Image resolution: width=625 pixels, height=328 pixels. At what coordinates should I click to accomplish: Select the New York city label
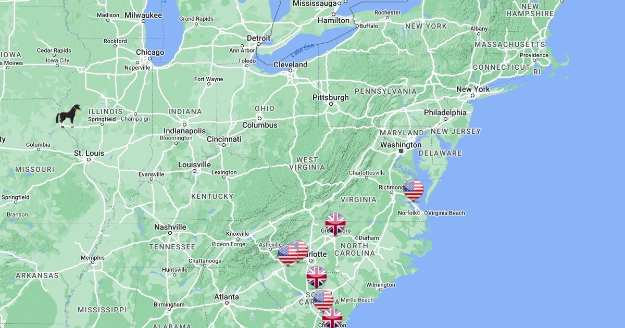pos(473,89)
